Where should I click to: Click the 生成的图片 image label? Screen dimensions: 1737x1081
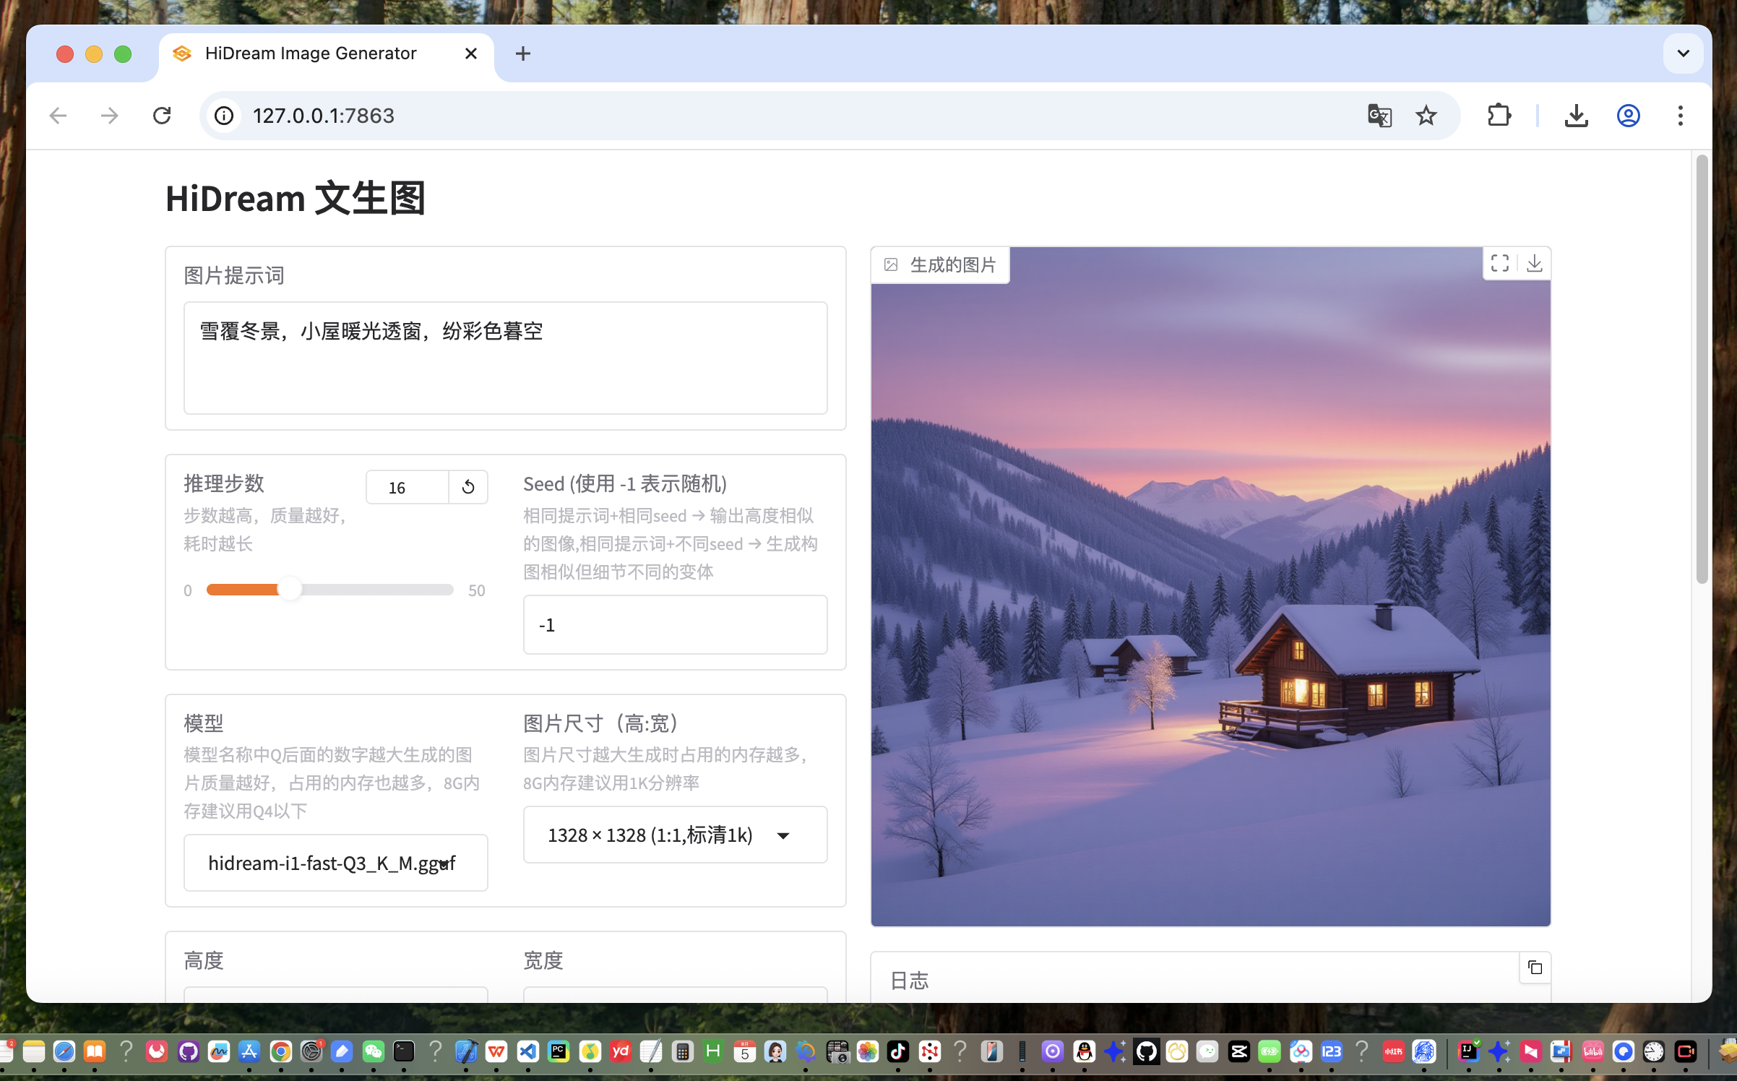click(940, 264)
